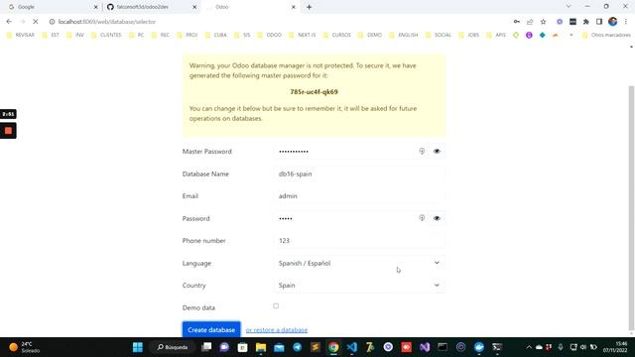
Task: Open Chrome three-dot menu
Action: click(626, 22)
